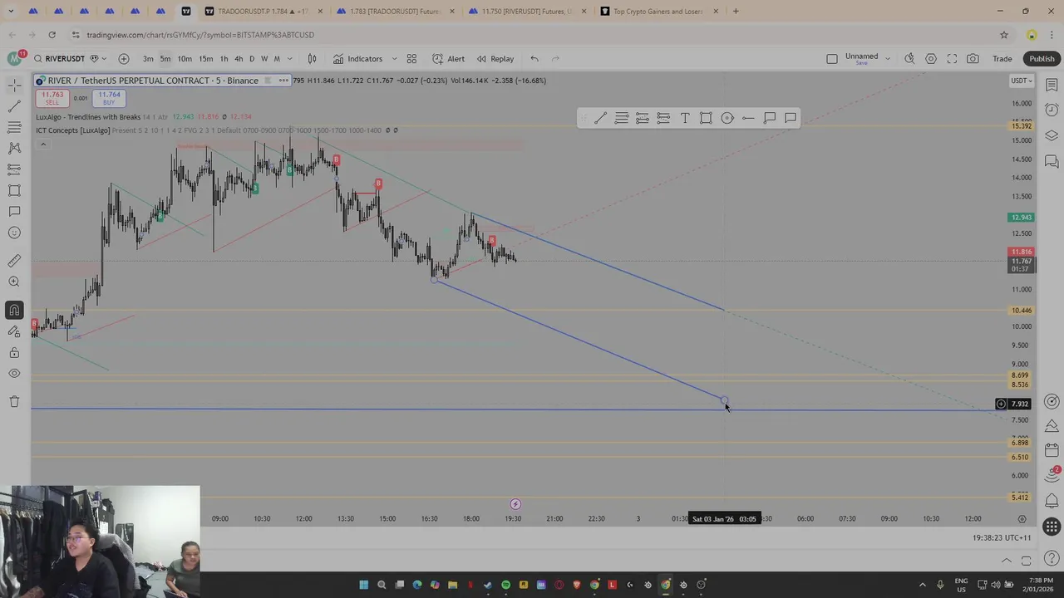
Task: Expand the Unnamed layout dropdown arrow
Action: click(888, 59)
